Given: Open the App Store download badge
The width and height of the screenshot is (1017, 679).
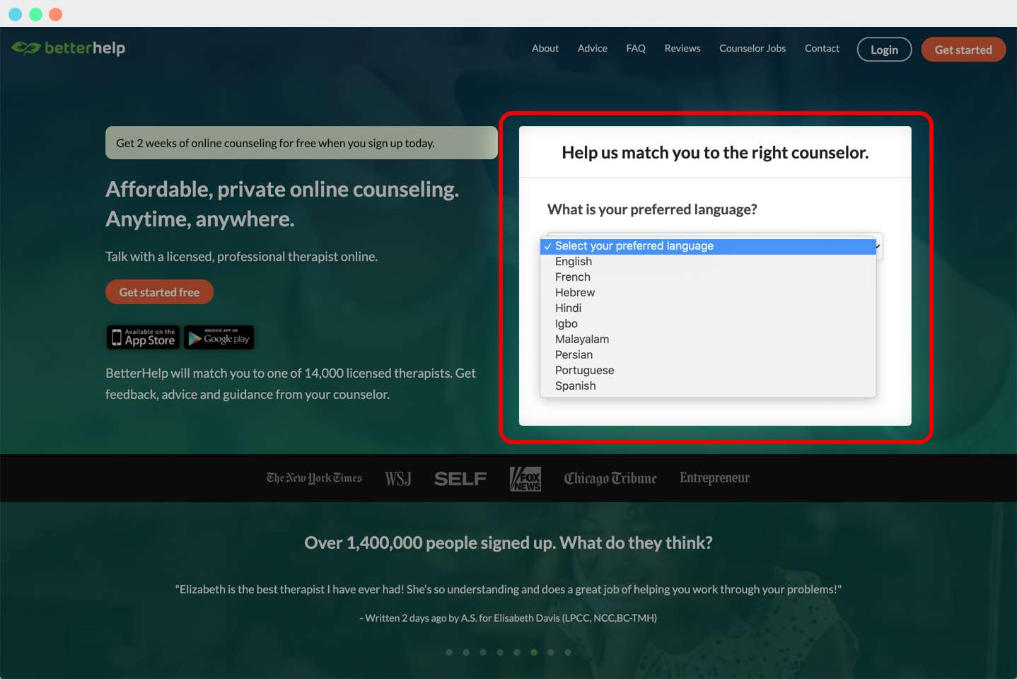Looking at the screenshot, I should coord(144,337).
